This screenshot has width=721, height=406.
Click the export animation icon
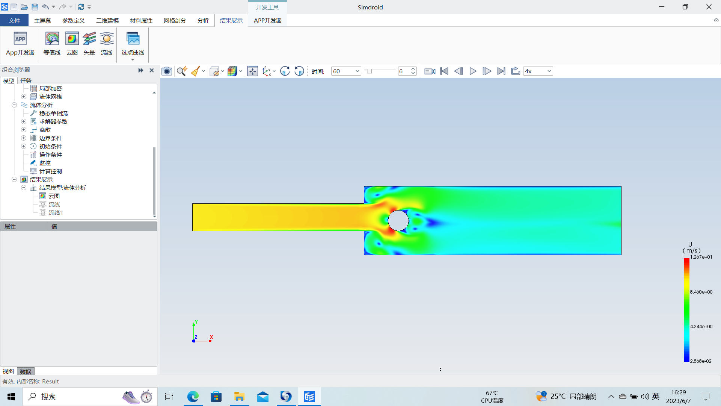click(516, 71)
